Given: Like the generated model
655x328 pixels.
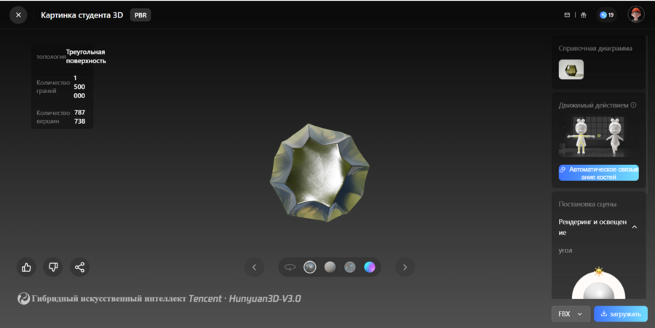Looking at the screenshot, I should [26, 267].
